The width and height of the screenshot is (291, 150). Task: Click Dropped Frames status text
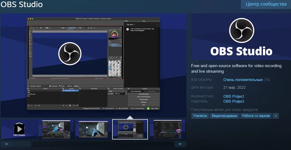point(91,109)
